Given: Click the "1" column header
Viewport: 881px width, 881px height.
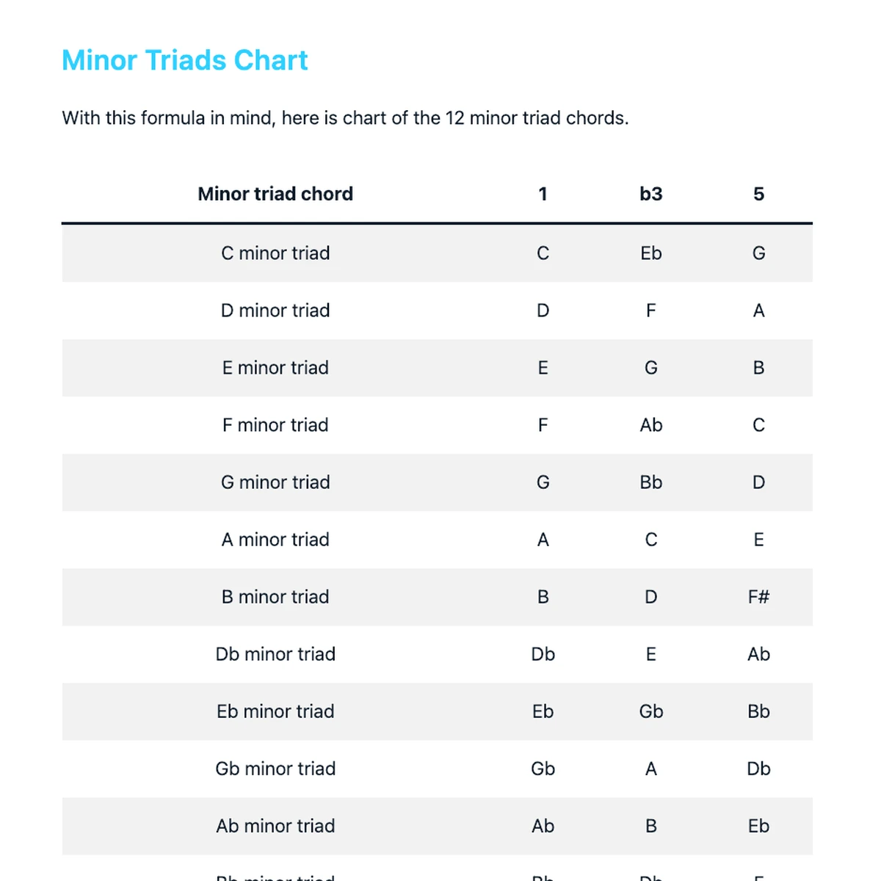Looking at the screenshot, I should pos(543,194).
